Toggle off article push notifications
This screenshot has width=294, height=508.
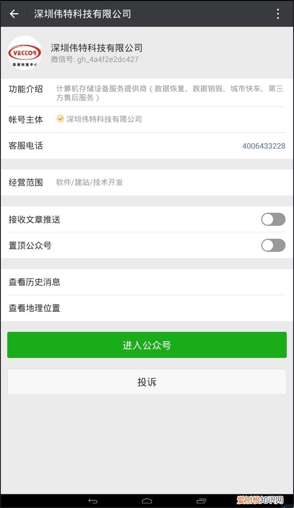[273, 219]
